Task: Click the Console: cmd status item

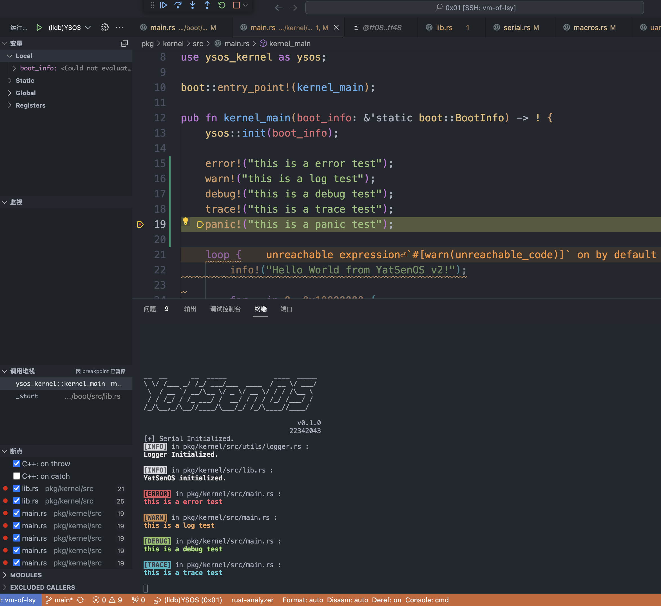Action: click(x=426, y=600)
